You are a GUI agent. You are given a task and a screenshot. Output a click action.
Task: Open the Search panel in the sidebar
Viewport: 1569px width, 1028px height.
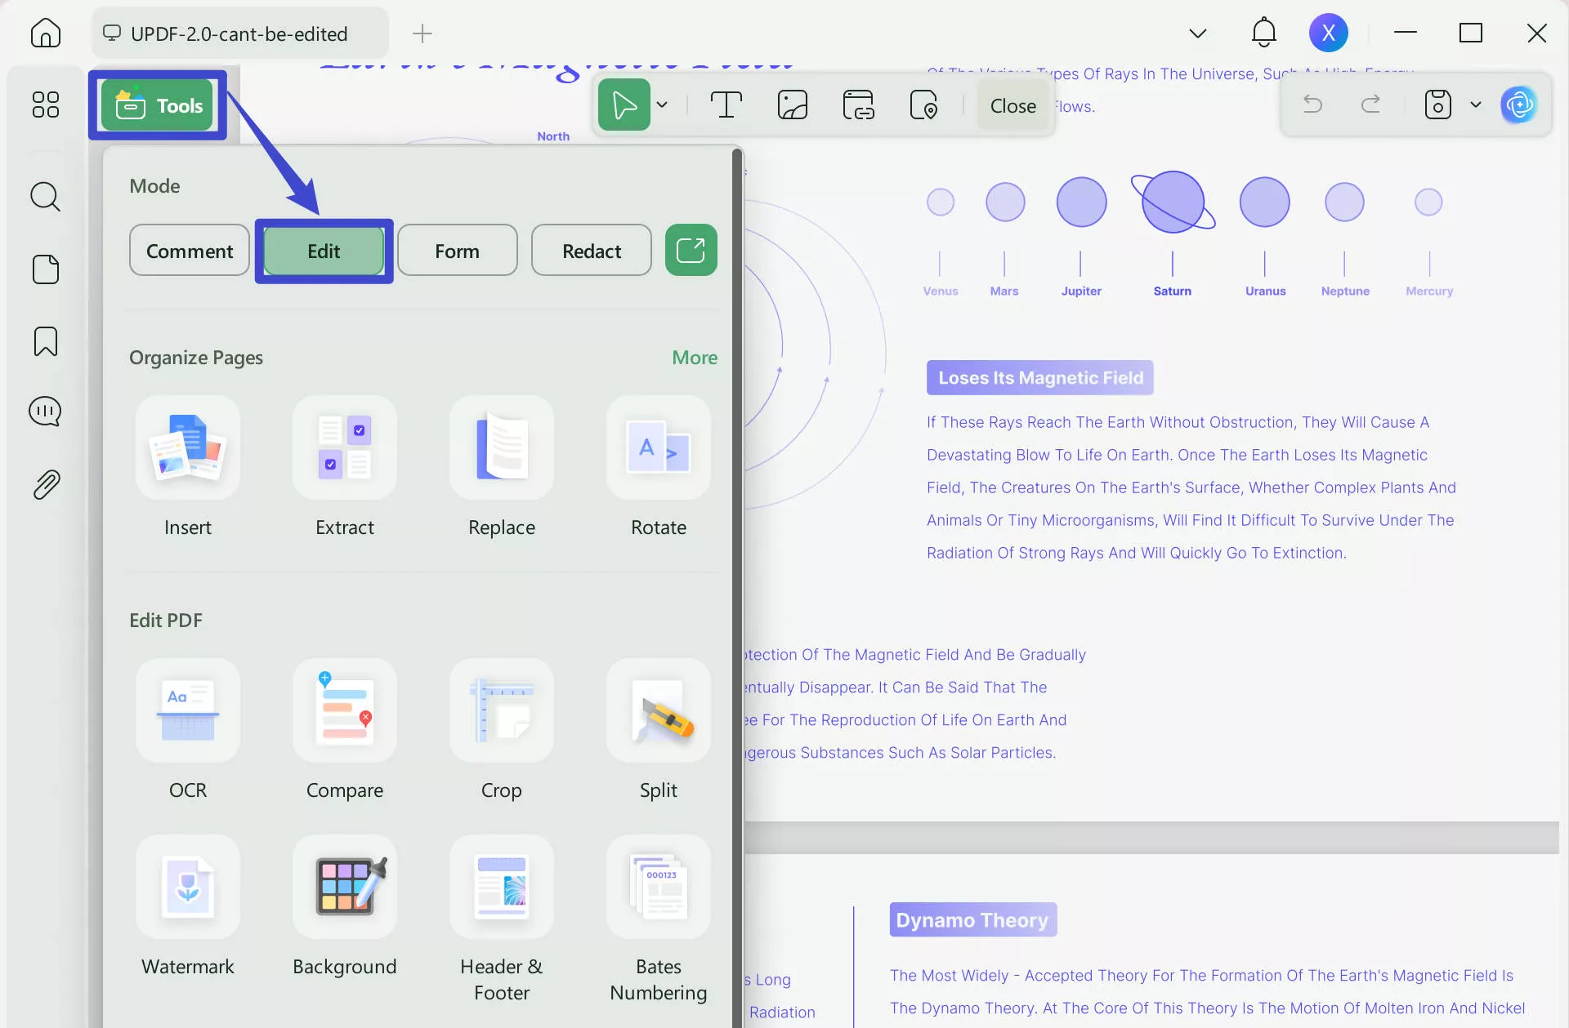click(45, 197)
